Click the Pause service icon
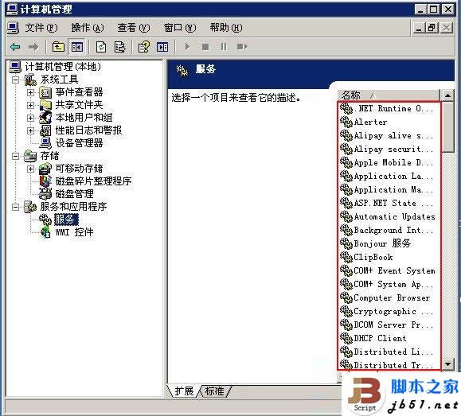 pos(224,47)
